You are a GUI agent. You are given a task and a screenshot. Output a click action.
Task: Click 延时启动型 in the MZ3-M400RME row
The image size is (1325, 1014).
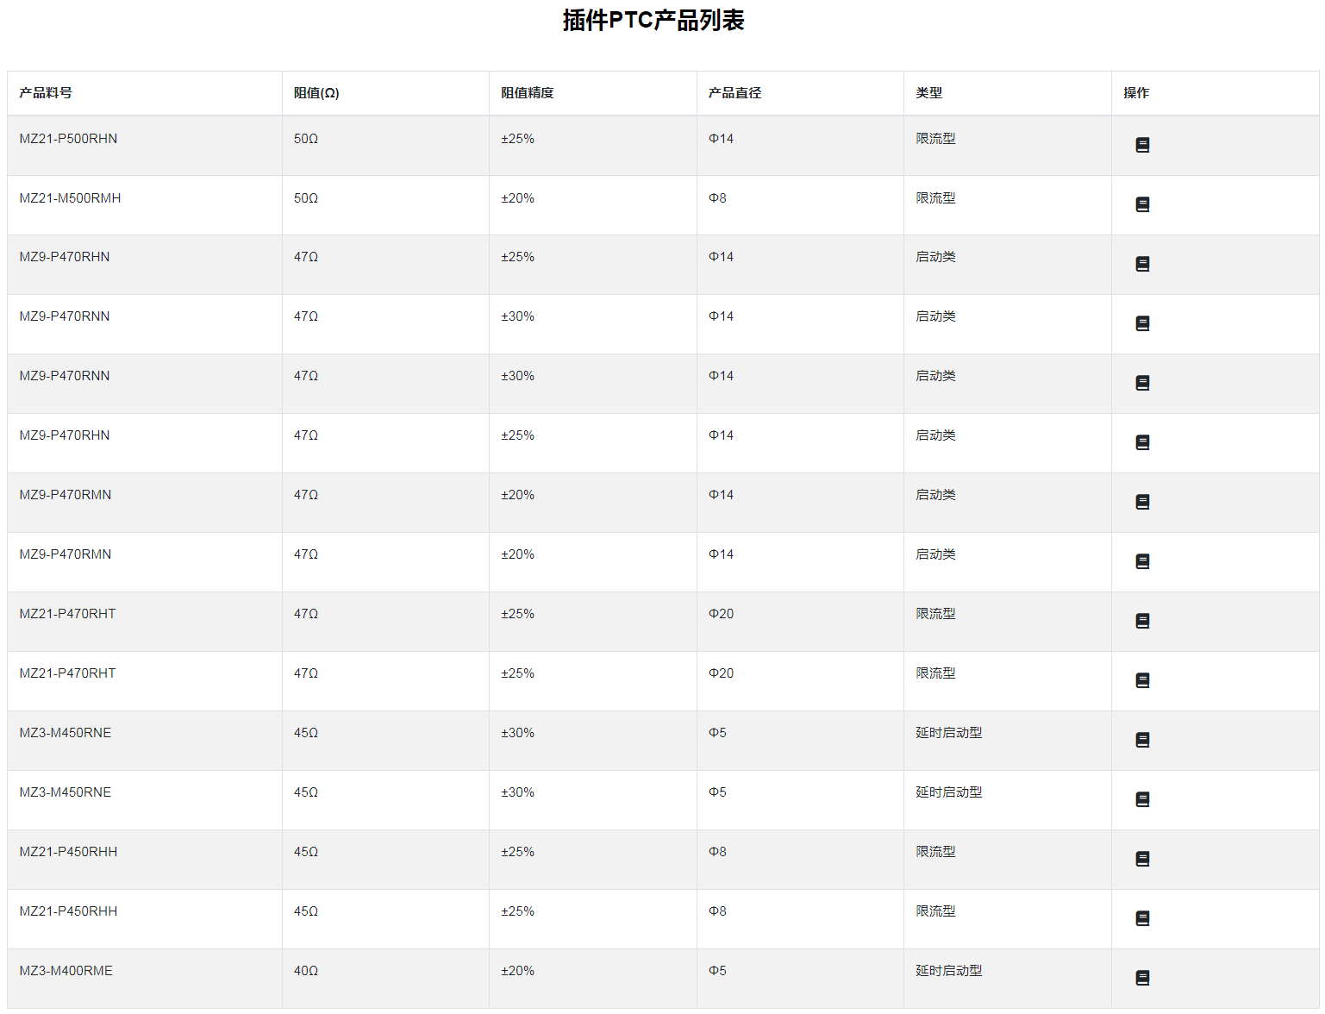948,971
